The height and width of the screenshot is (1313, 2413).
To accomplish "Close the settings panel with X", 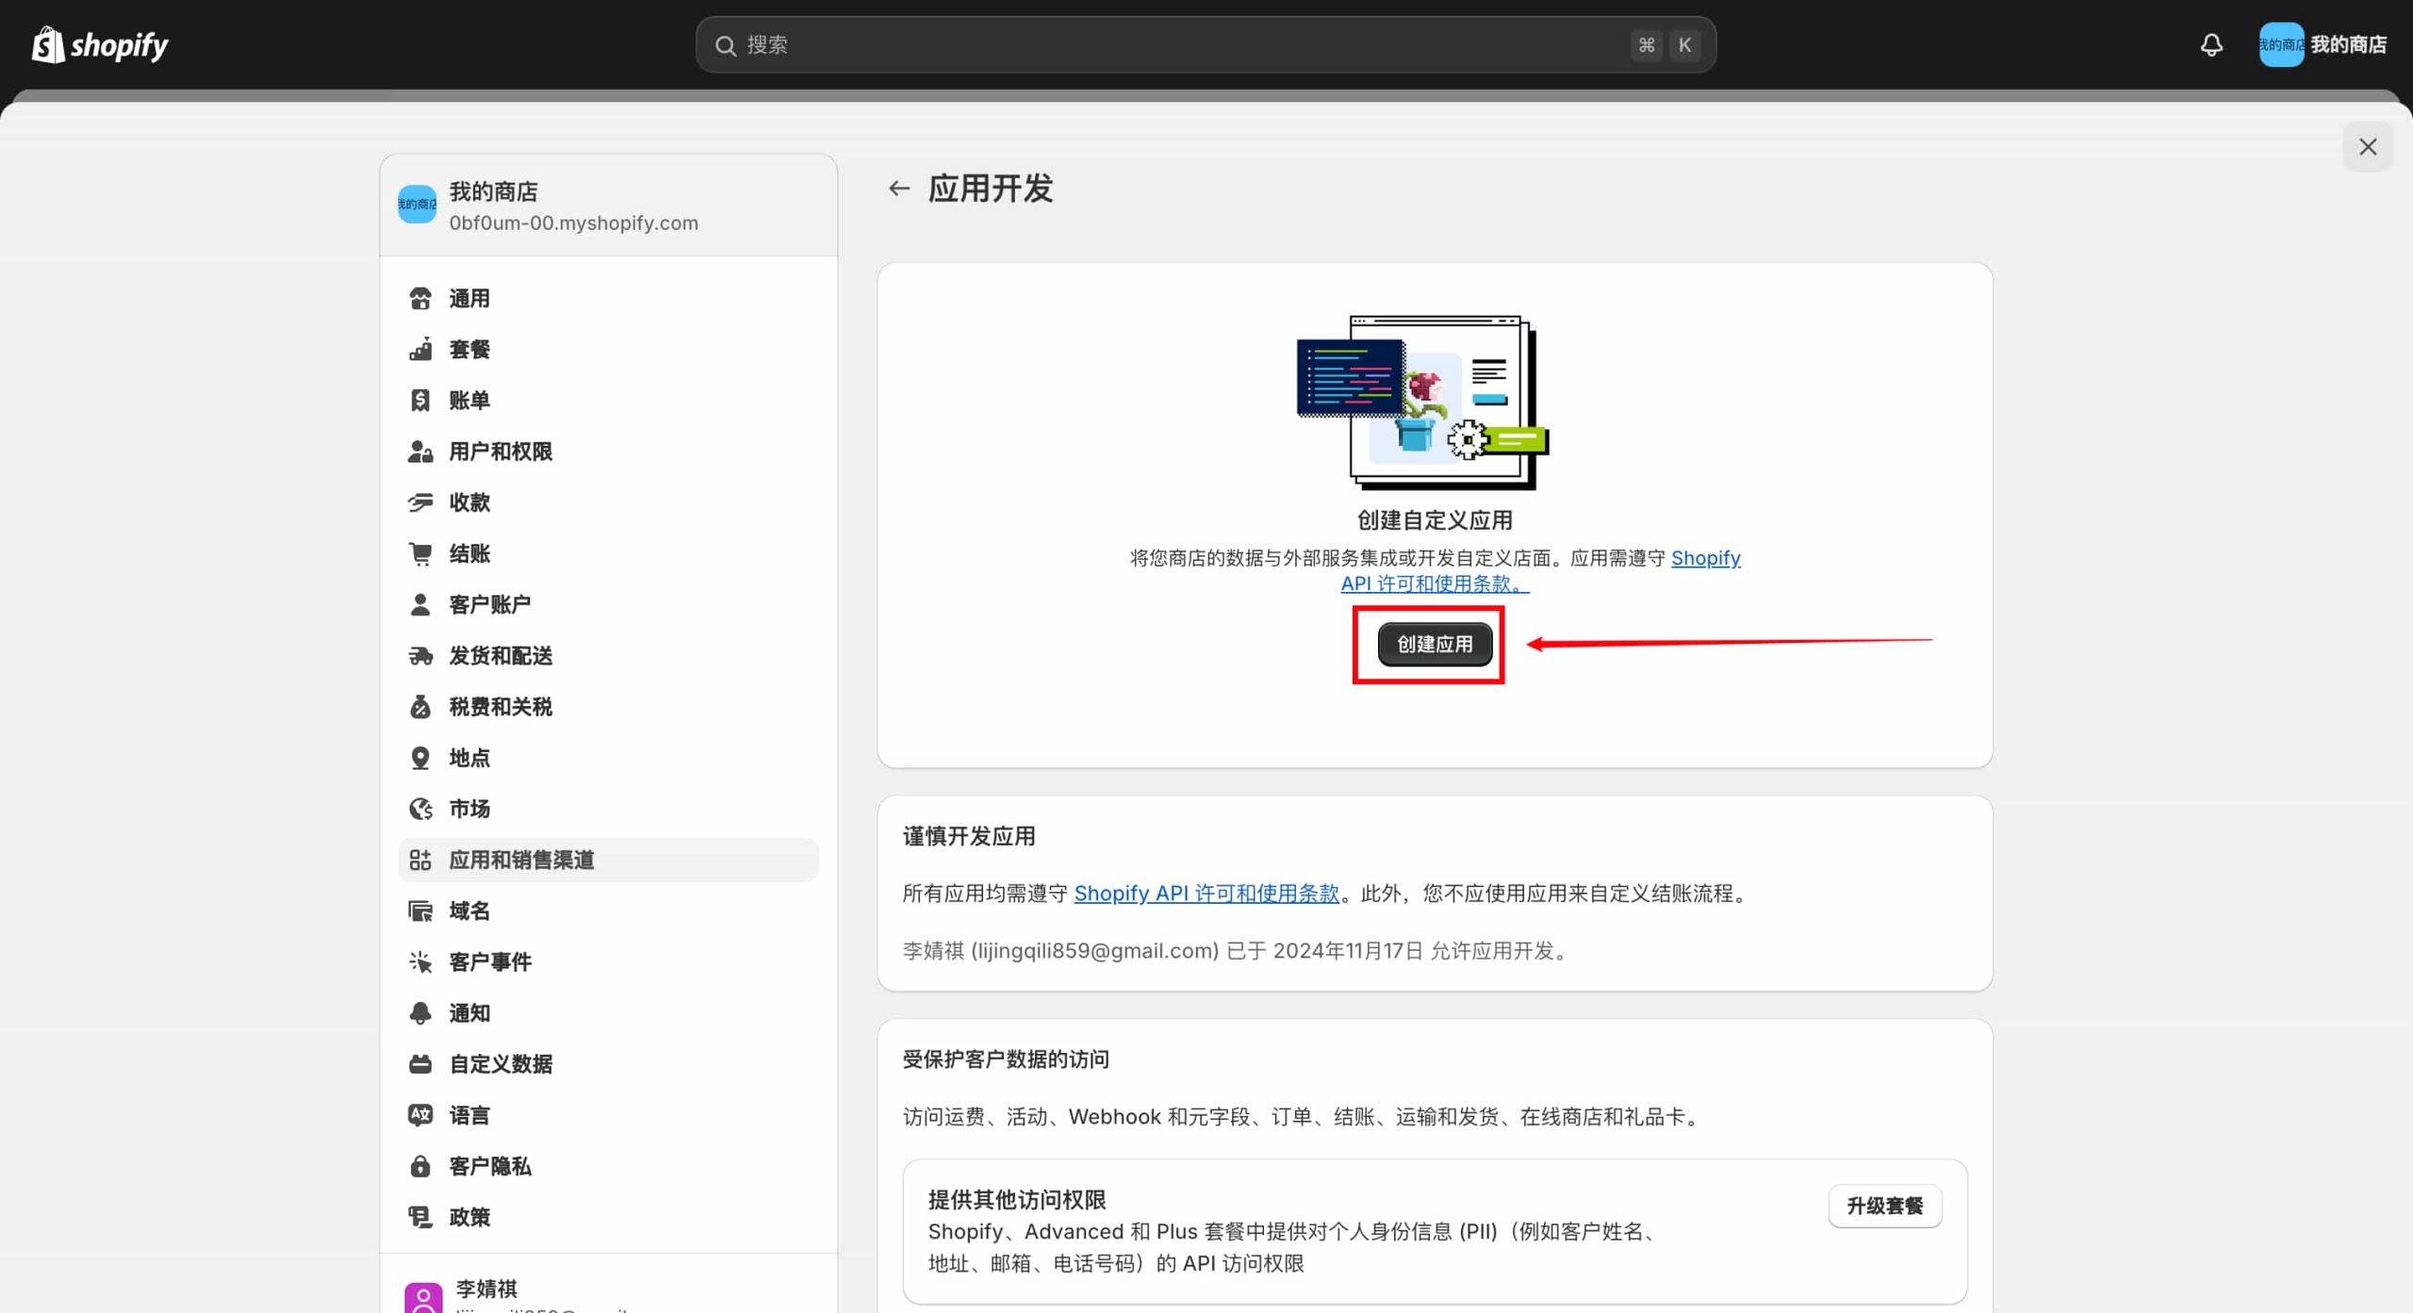I will pos(2367,147).
